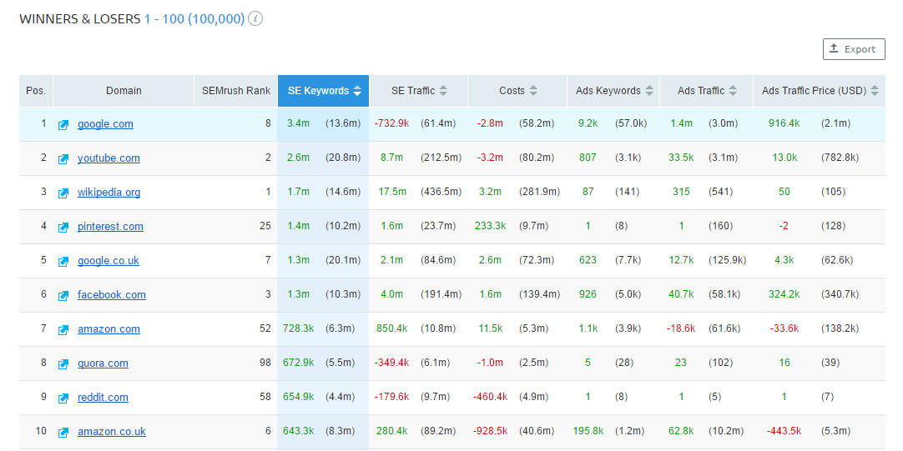Image resolution: width=903 pixels, height=451 pixels.
Task: Click the Export button
Action: click(x=854, y=49)
